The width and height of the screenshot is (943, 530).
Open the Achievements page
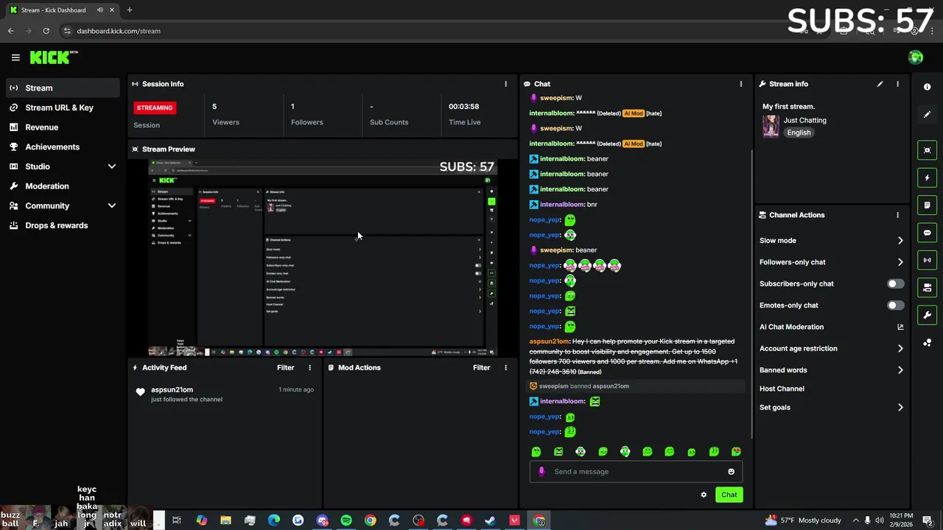click(x=63, y=147)
